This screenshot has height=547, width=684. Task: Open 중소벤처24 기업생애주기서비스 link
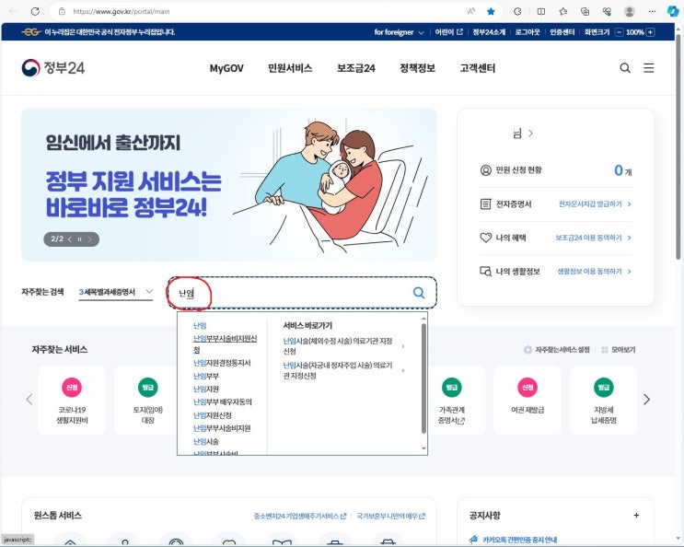click(300, 516)
